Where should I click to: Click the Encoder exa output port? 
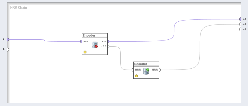[108, 42]
